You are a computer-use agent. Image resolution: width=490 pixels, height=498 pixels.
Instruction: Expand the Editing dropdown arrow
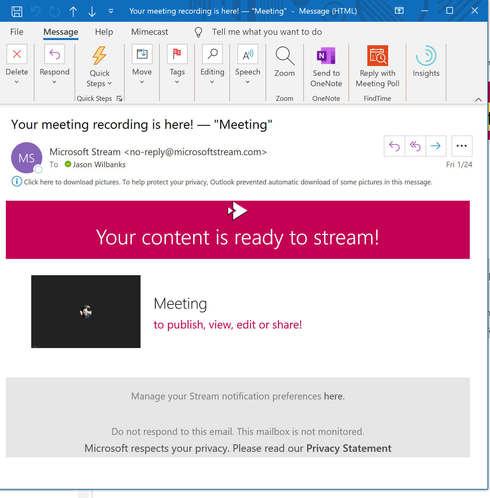[x=212, y=82]
